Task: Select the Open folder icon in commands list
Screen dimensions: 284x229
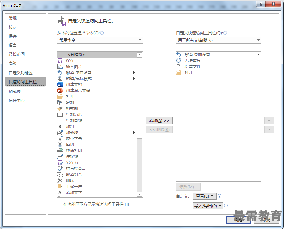Action: coord(60,97)
